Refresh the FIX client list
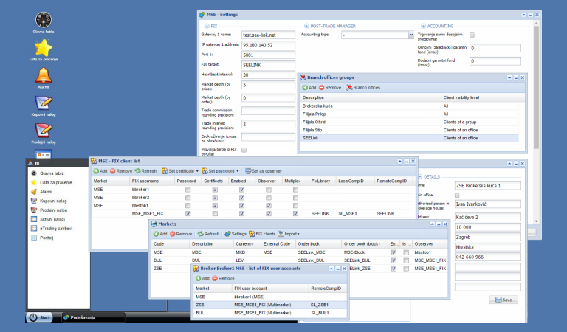Image resolution: width=567 pixels, height=332 pixels. coord(145,171)
